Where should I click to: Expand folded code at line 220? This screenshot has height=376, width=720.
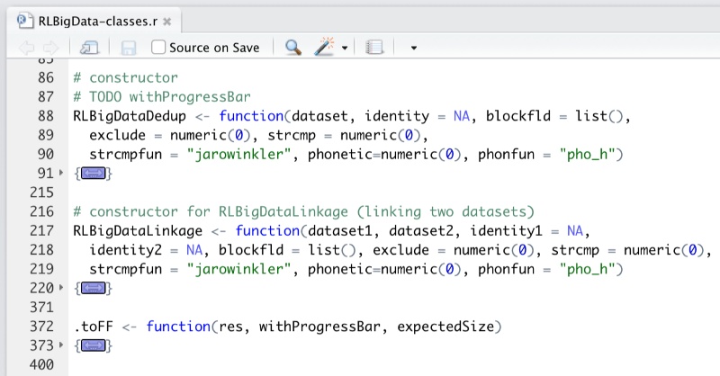[61, 288]
